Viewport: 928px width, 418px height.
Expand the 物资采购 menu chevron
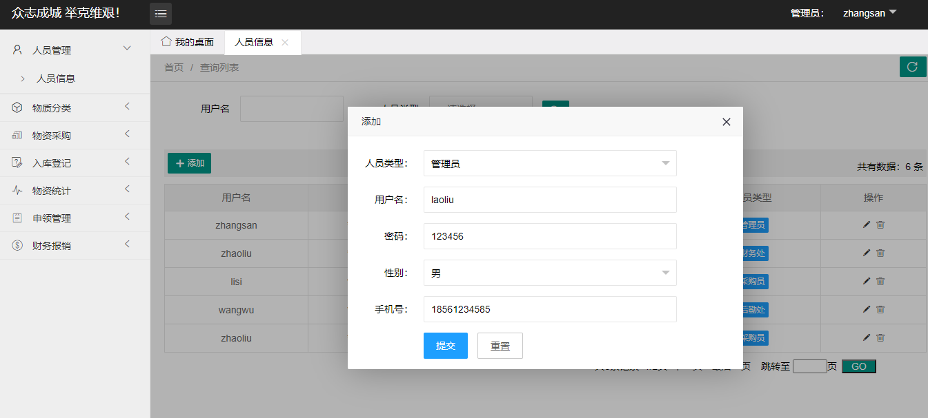click(127, 134)
